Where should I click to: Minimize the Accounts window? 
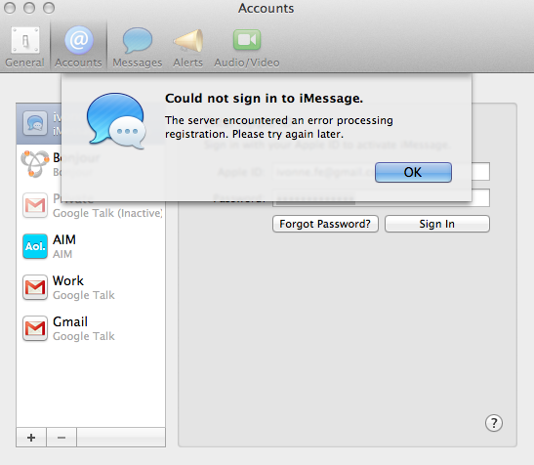29,8
